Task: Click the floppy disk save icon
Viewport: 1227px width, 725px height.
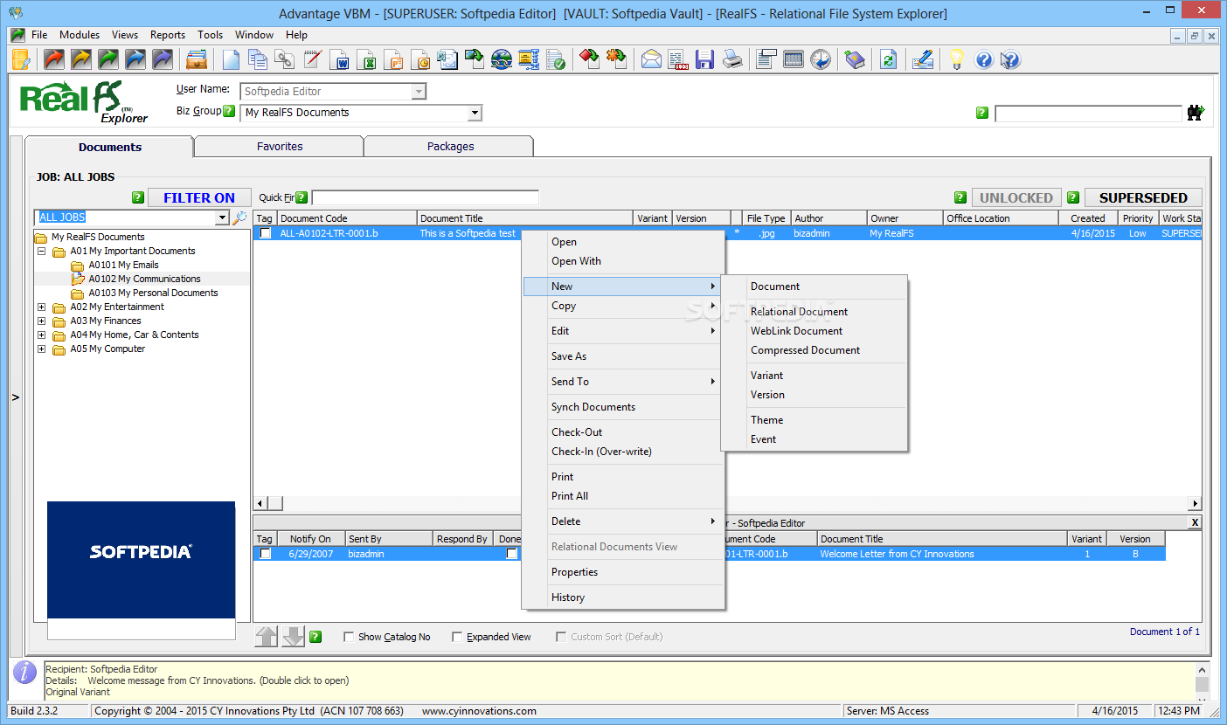Action: [x=705, y=59]
